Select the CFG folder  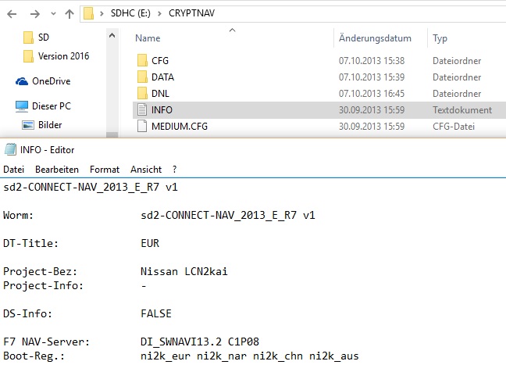point(160,61)
